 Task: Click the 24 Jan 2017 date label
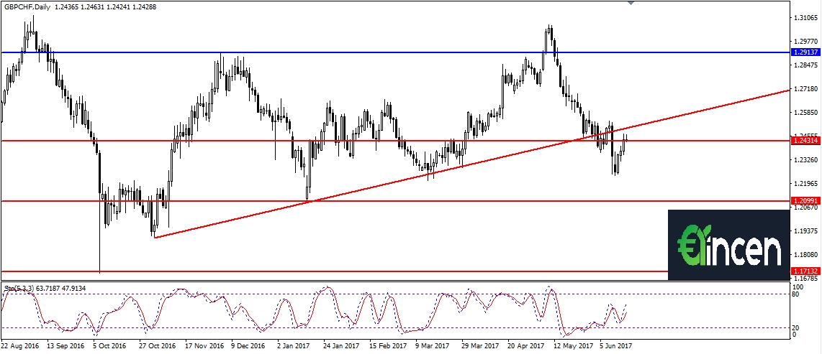[342, 346]
